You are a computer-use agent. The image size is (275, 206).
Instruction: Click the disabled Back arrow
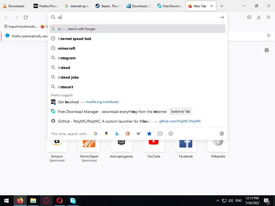[x=6, y=17]
